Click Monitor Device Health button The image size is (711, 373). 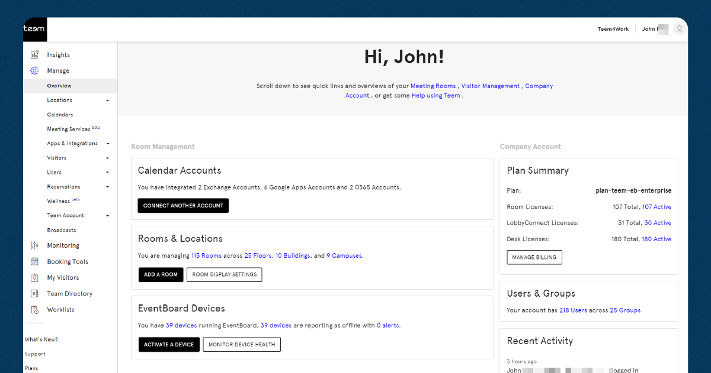tap(242, 345)
